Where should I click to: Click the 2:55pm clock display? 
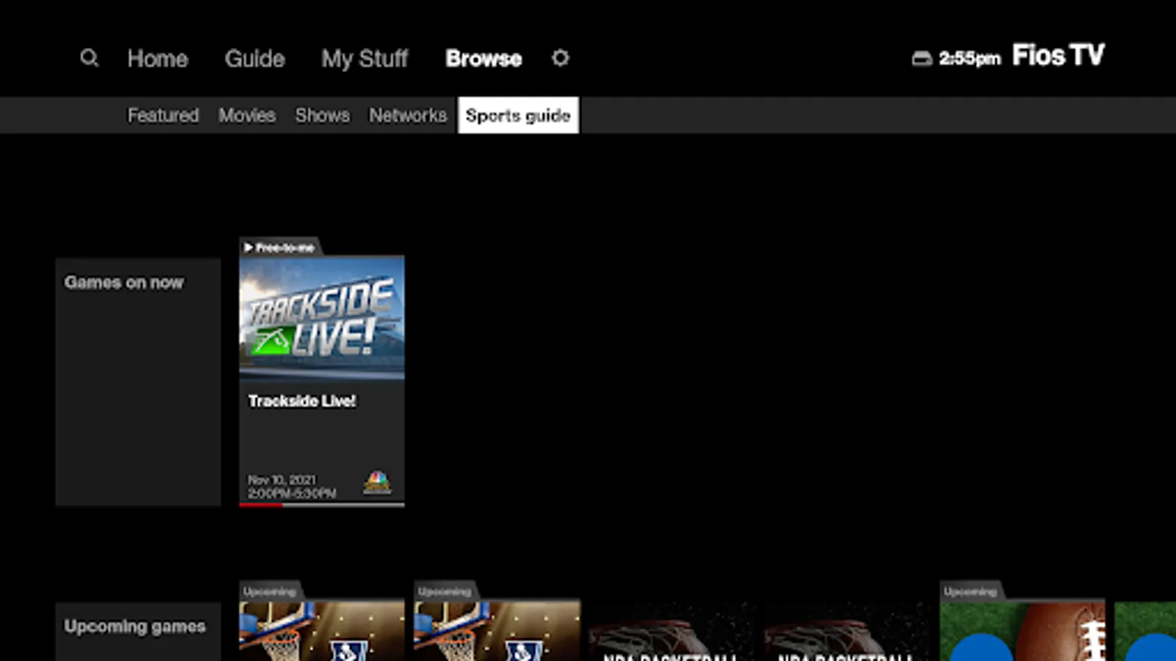tap(970, 59)
